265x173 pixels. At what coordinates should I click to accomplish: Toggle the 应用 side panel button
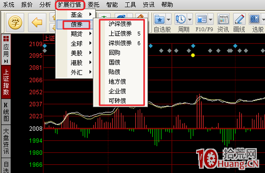pos(6,49)
